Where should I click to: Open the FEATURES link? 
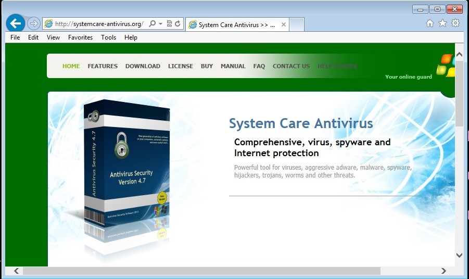(x=103, y=66)
